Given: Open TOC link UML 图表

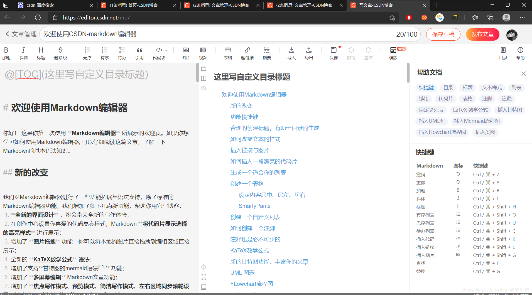Looking at the screenshot, I should [x=242, y=273].
